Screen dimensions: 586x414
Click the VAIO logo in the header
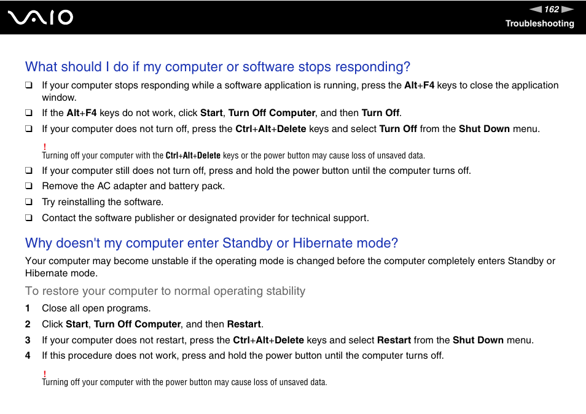[x=41, y=17]
